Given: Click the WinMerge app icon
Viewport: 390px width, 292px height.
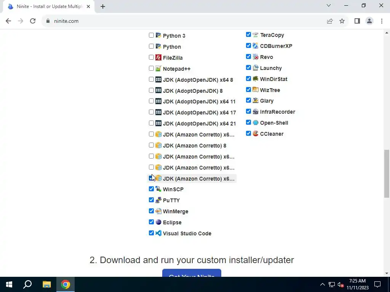Looking at the screenshot, I should (x=158, y=211).
